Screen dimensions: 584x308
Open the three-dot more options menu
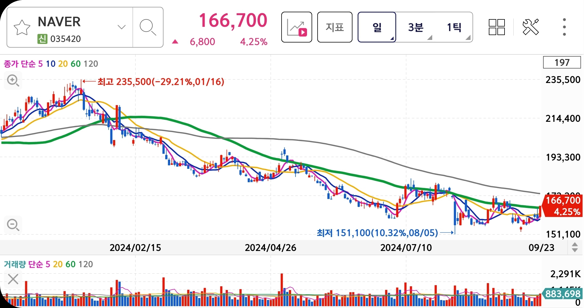click(x=564, y=27)
